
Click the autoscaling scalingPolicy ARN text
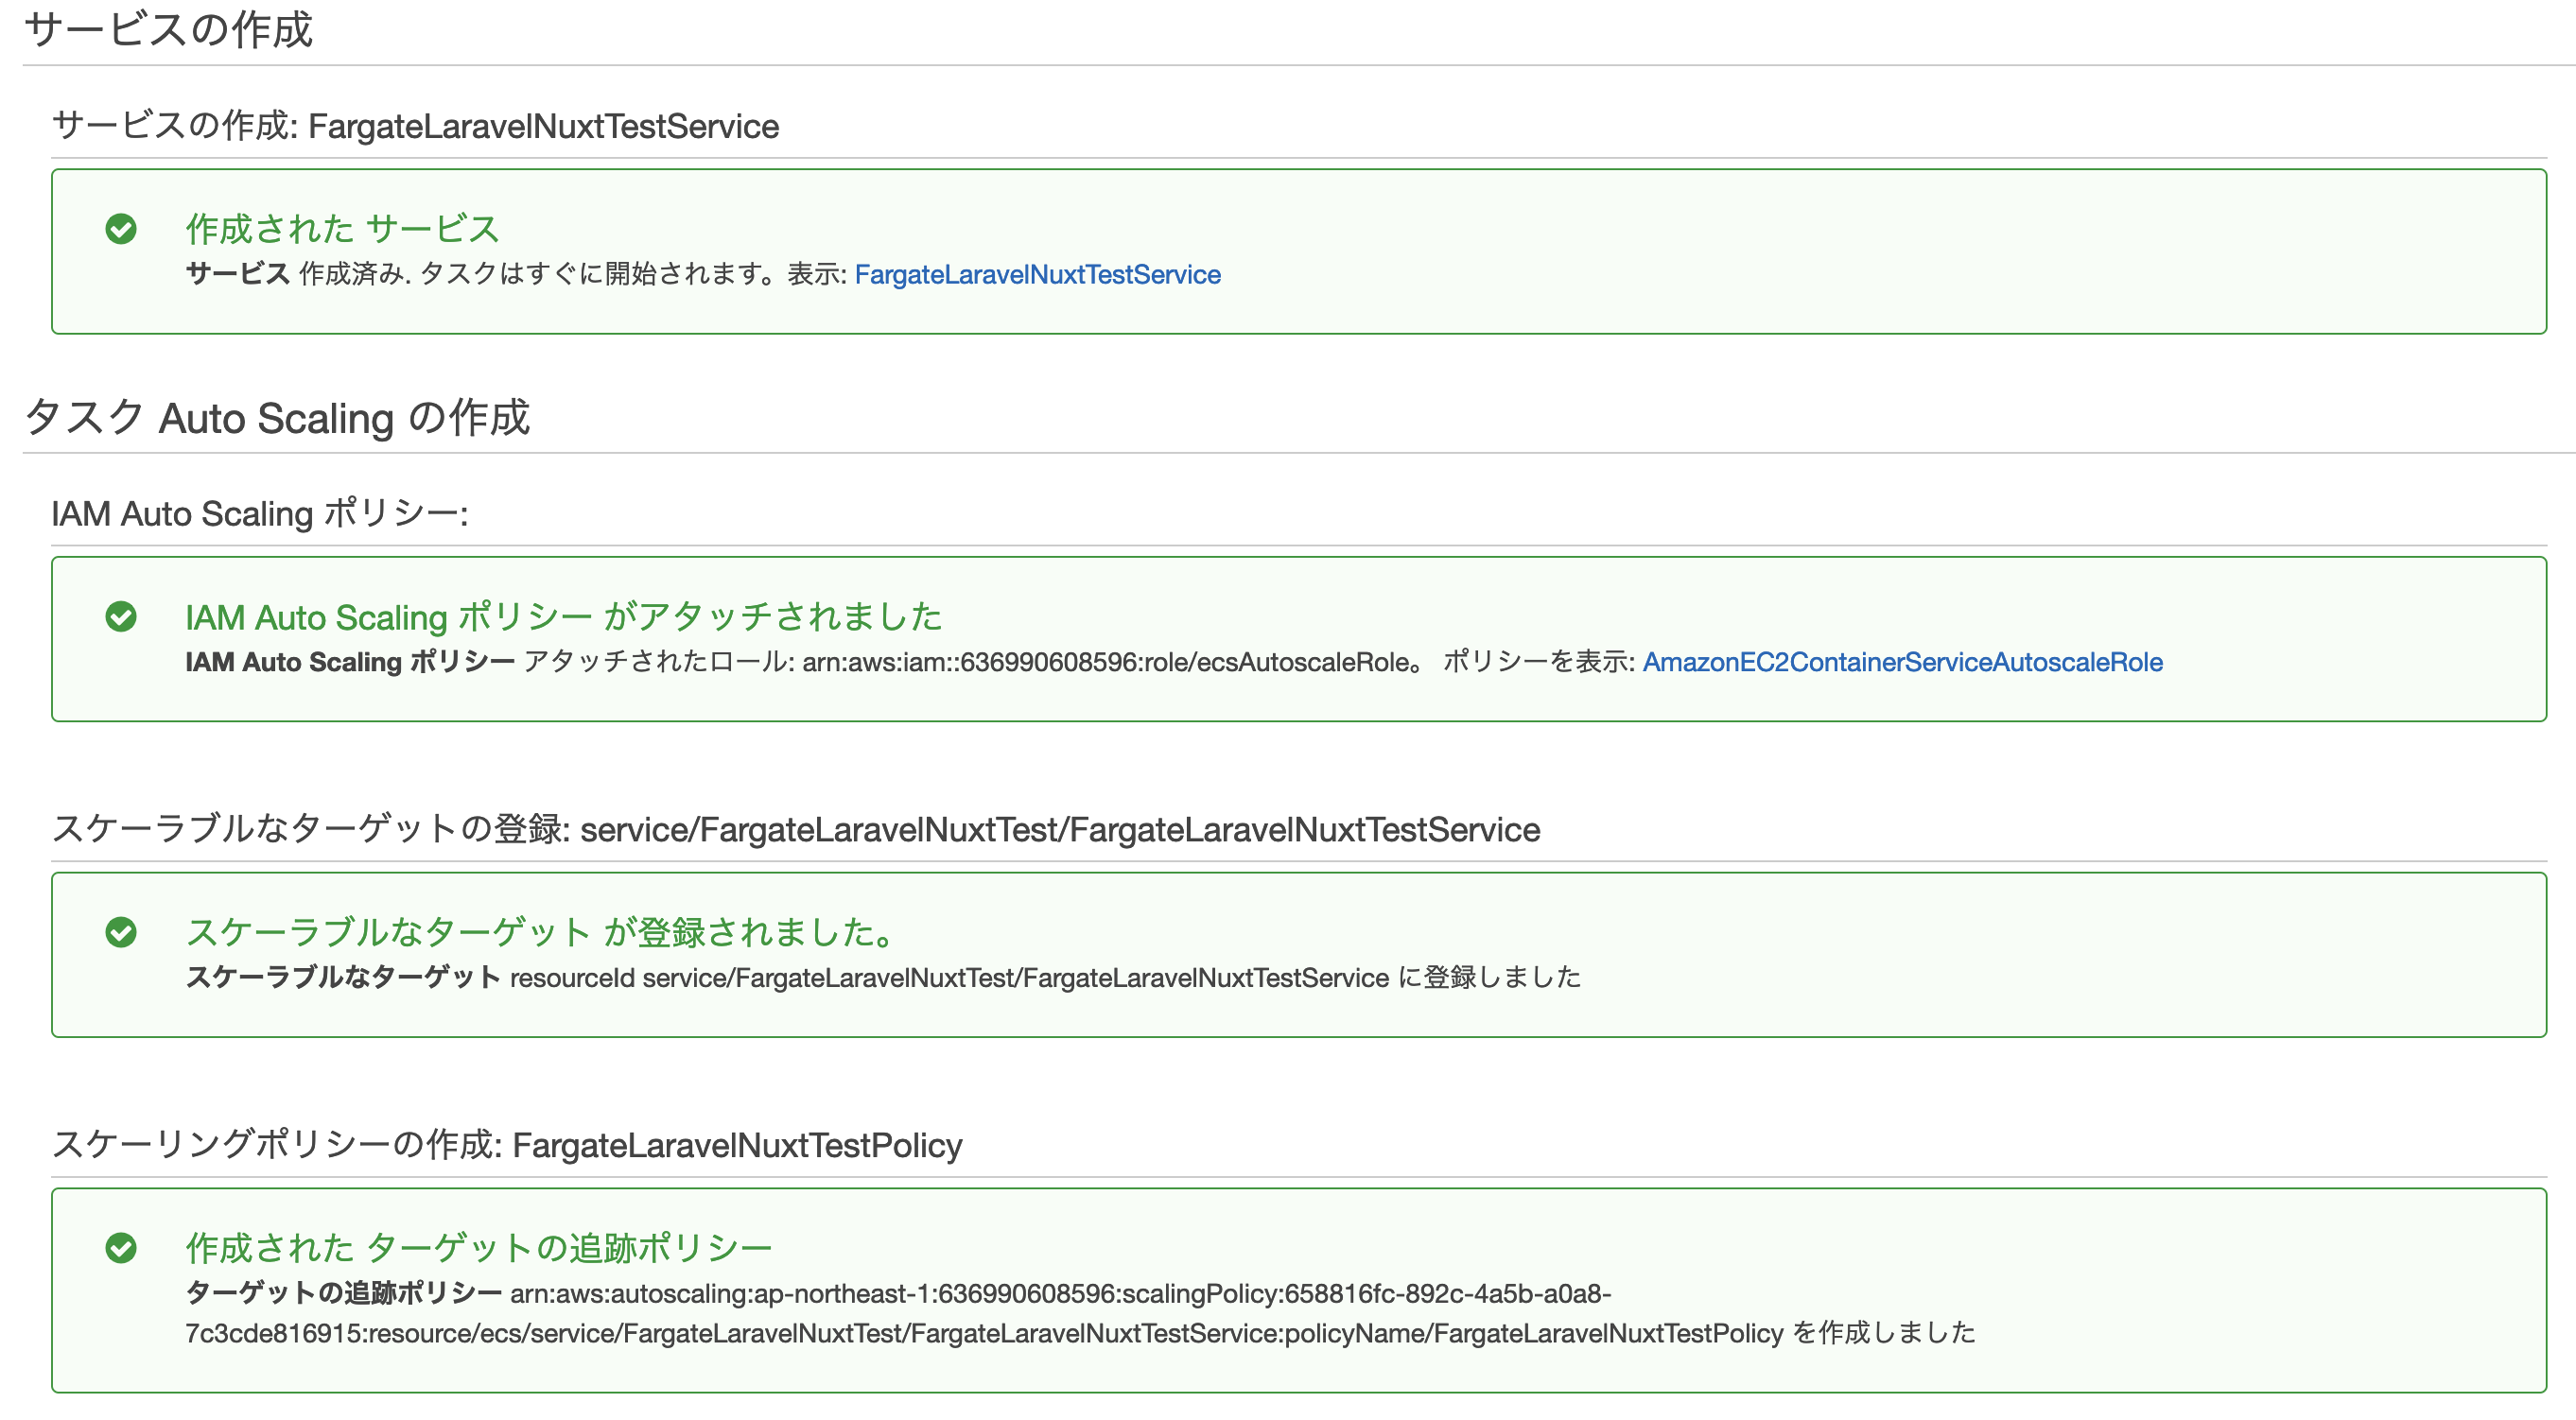click(x=1060, y=1294)
